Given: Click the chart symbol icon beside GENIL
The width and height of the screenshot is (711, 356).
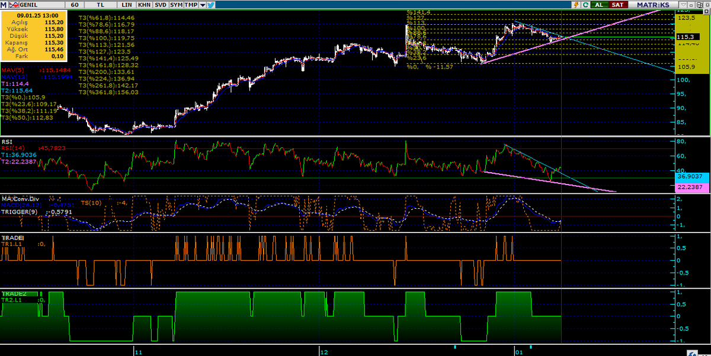Looking at the screenshot, I should click(x=14, y=4).
